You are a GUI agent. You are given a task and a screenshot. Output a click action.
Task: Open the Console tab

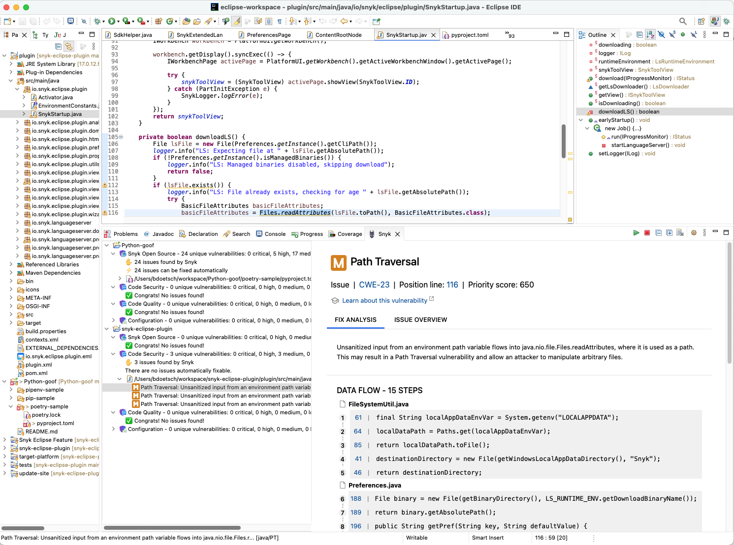pyautogui.click(x=275, y=234)
